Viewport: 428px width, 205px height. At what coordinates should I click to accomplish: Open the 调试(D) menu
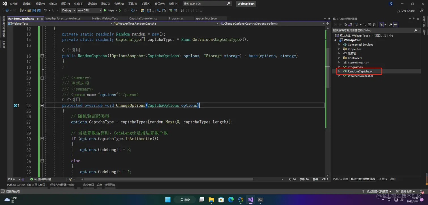pyautogui.click(x=92, y=4)
